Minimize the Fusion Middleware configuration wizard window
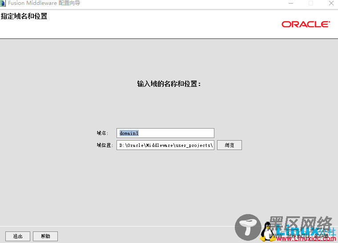This screenshot has height=243, width=338. pos(291,3)
